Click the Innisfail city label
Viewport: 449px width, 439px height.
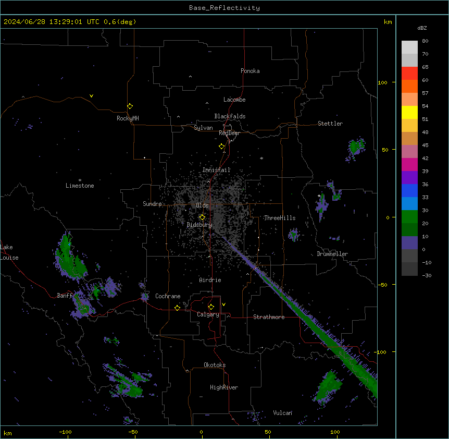click(216, 170)
